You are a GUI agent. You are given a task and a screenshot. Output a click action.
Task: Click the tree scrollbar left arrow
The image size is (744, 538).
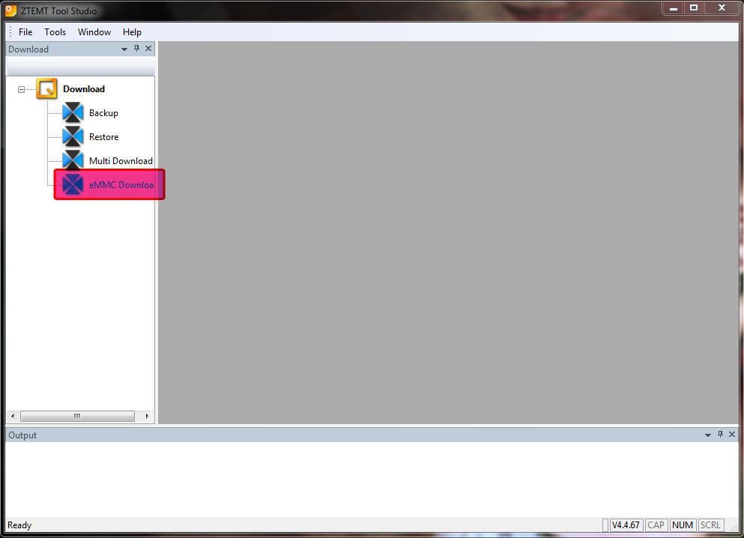coord(13,416)
